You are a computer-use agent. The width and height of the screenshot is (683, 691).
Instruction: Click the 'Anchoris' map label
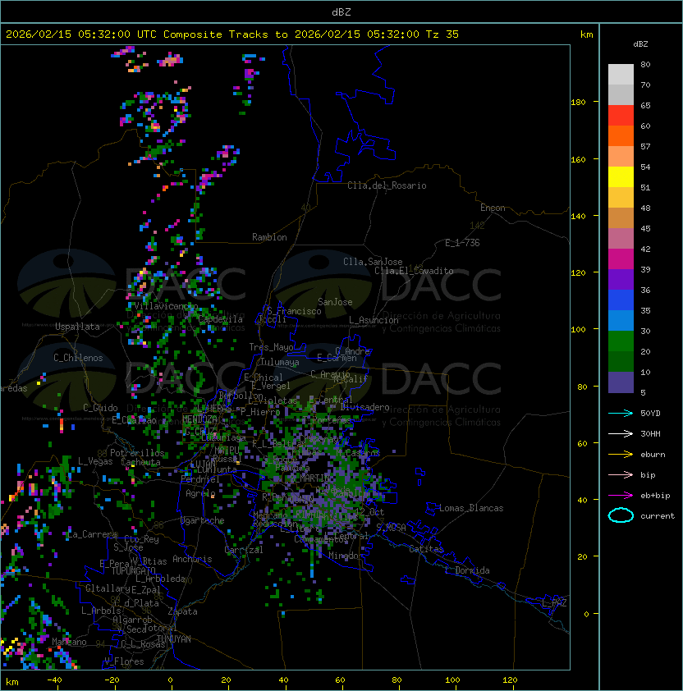pos(192,559)
